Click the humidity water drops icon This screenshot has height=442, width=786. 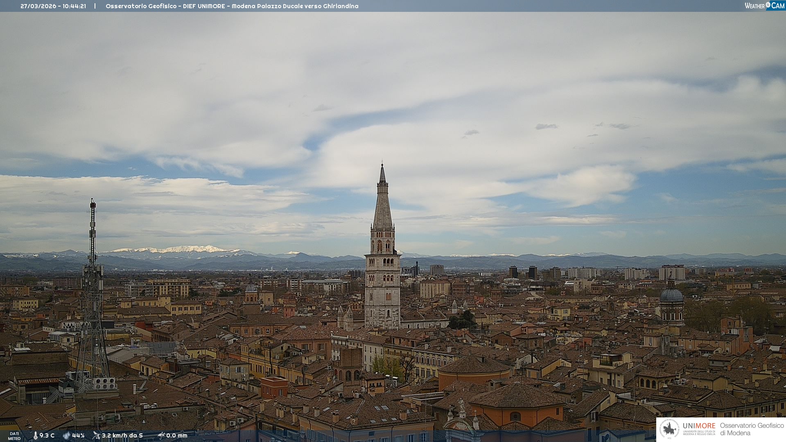(66, 435)
